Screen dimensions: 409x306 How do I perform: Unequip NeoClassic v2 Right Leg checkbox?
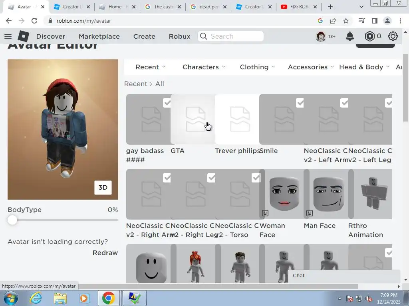pyautogui.click(x=211, y=178)
